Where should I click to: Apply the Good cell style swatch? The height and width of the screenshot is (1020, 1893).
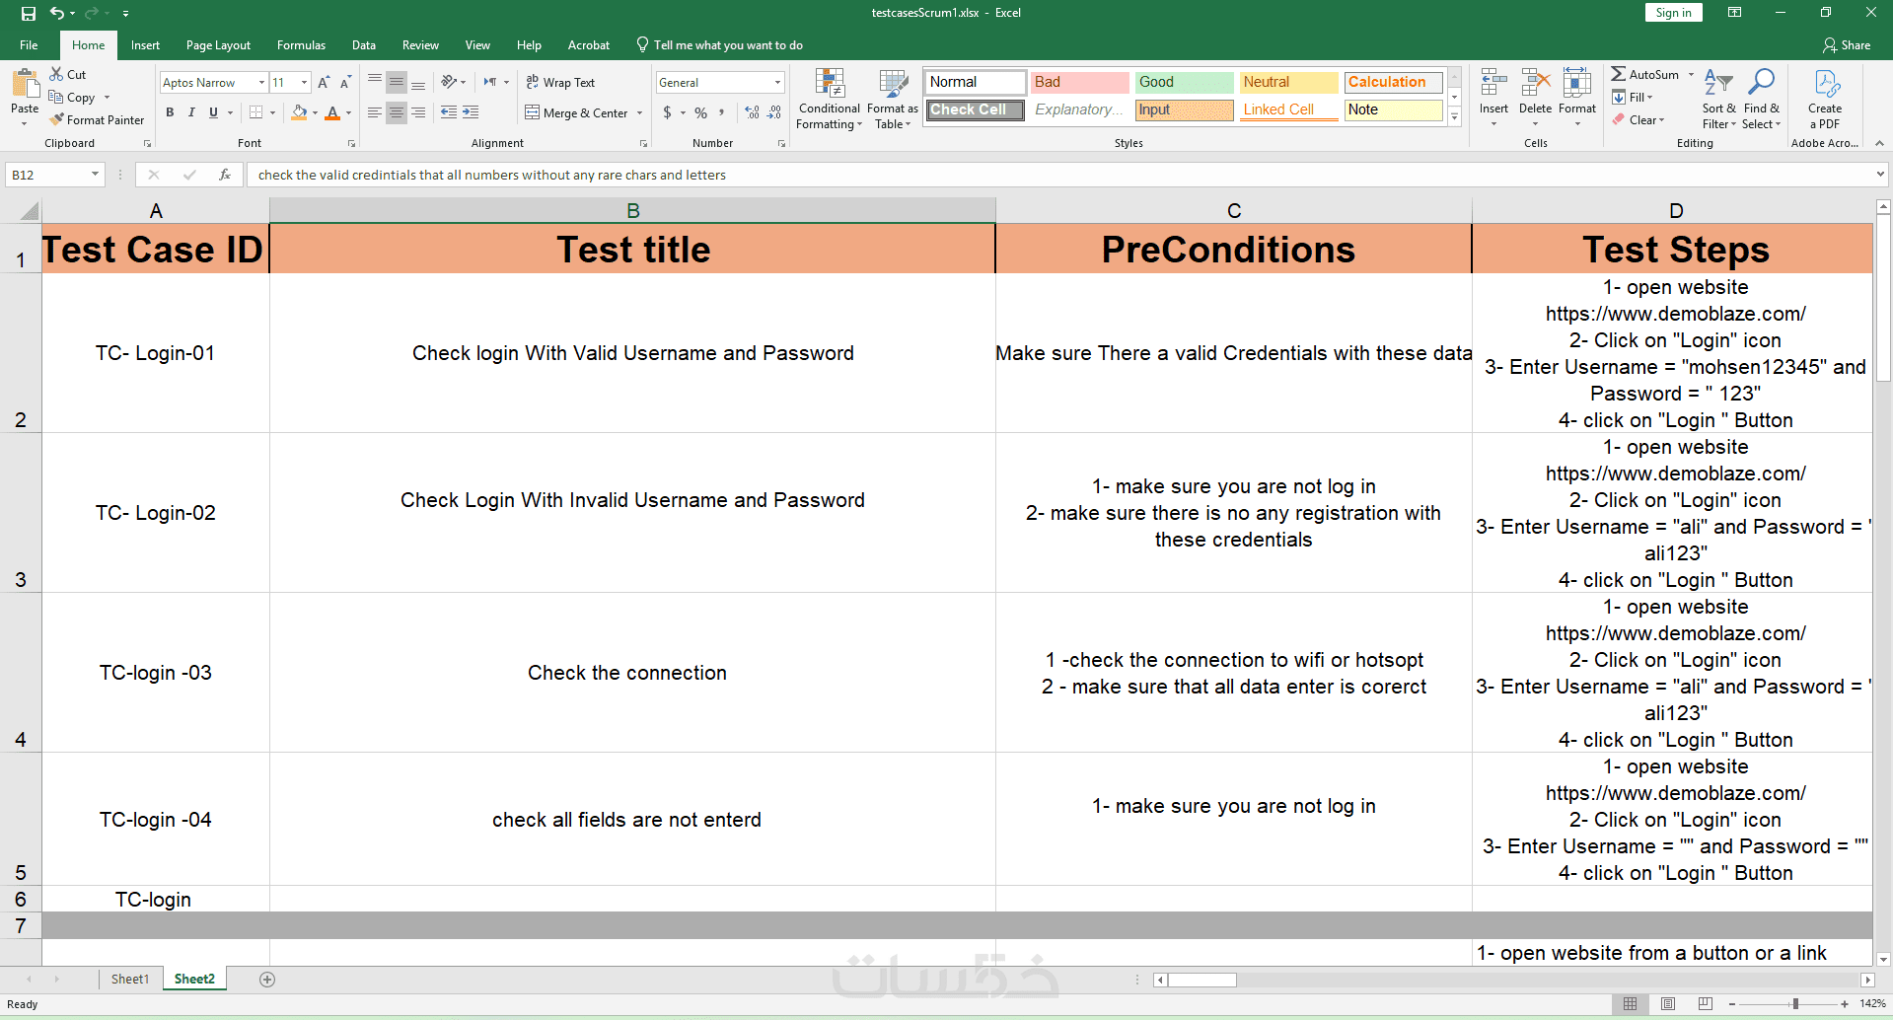click(x=1184, y=82)
